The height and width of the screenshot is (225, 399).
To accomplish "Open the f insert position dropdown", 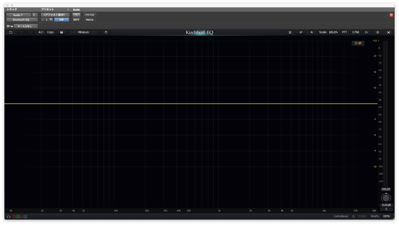I will coord(35,15).
